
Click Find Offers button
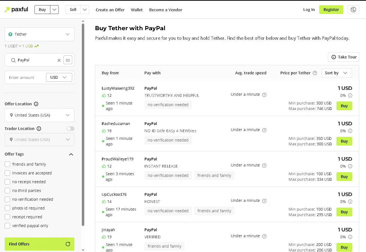(x=39, y=244)
